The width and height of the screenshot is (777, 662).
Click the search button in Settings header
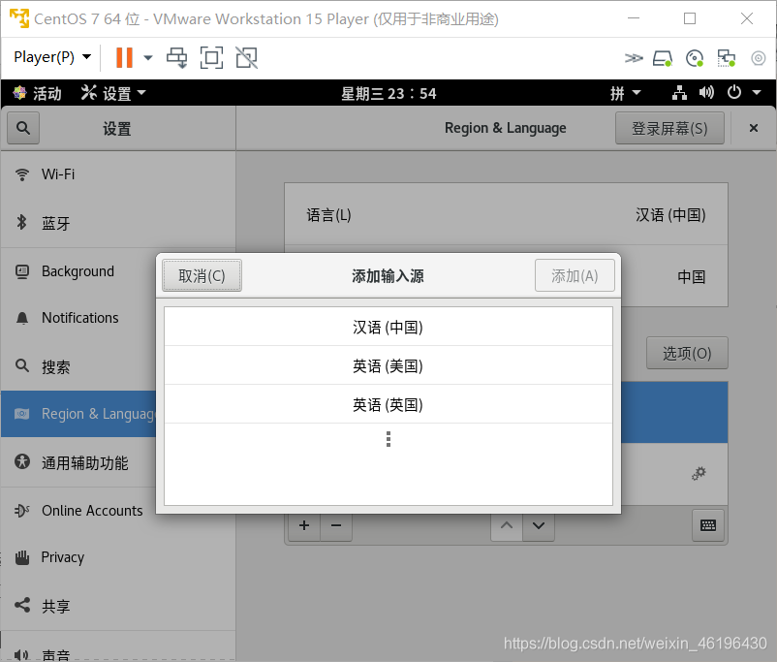(23, 129)
